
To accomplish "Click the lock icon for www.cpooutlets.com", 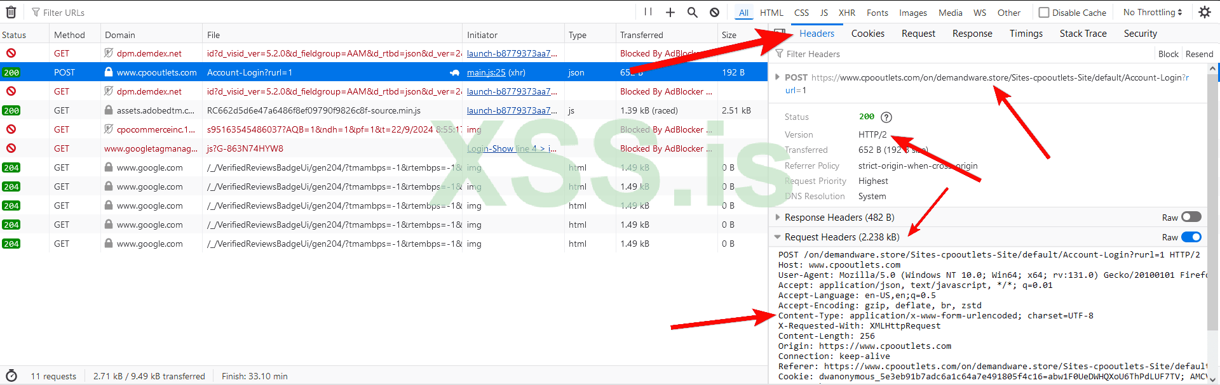I will click(109, 72).
